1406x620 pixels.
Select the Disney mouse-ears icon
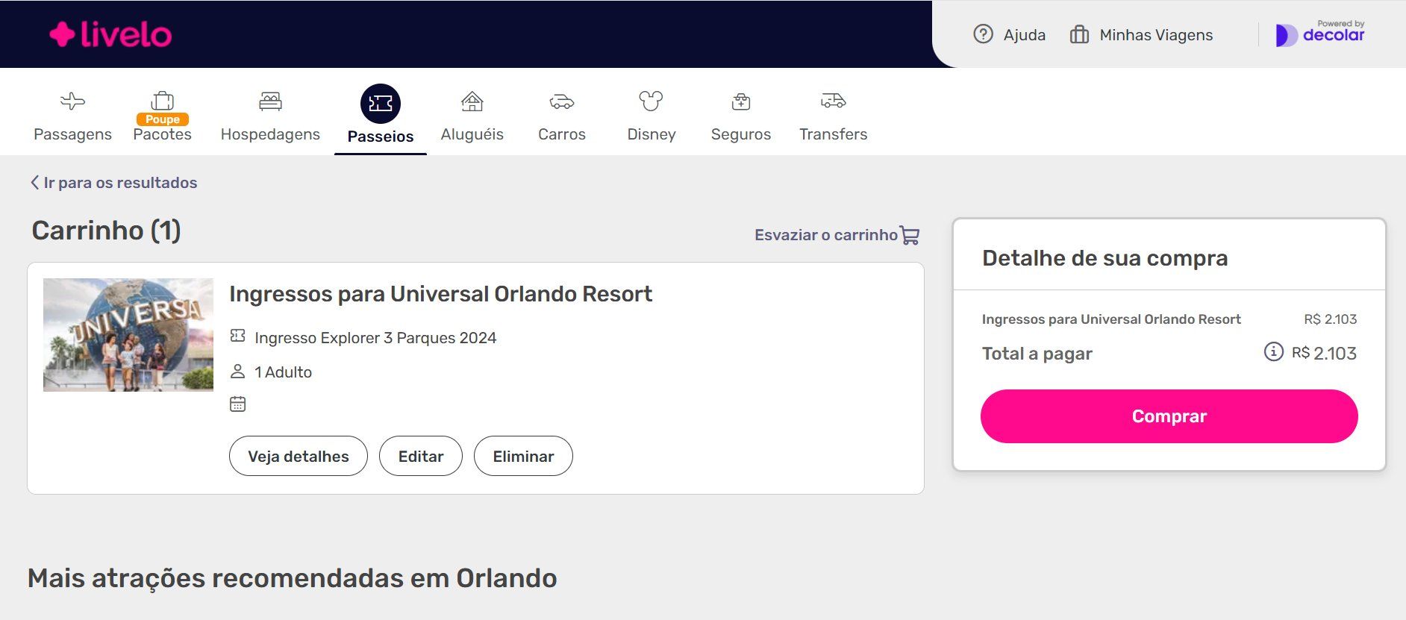pyautogui.click(x=651, y=101)
